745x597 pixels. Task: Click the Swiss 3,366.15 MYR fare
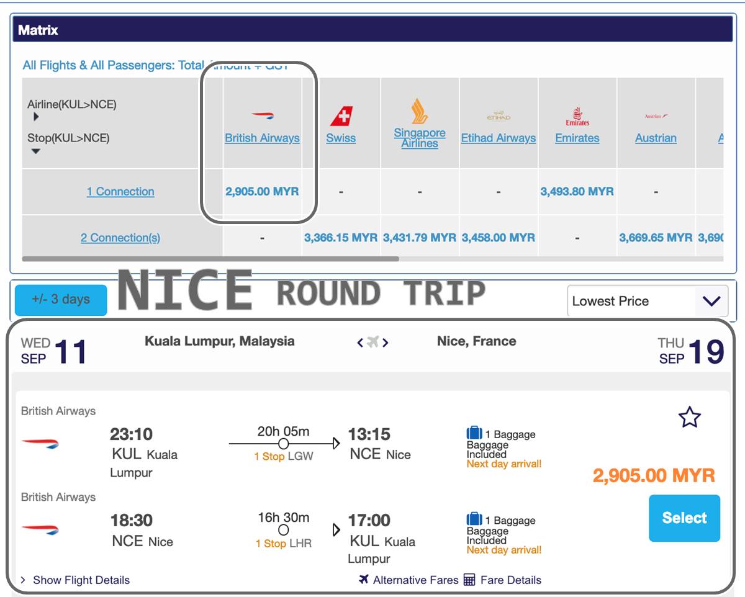tap(341, 238)
